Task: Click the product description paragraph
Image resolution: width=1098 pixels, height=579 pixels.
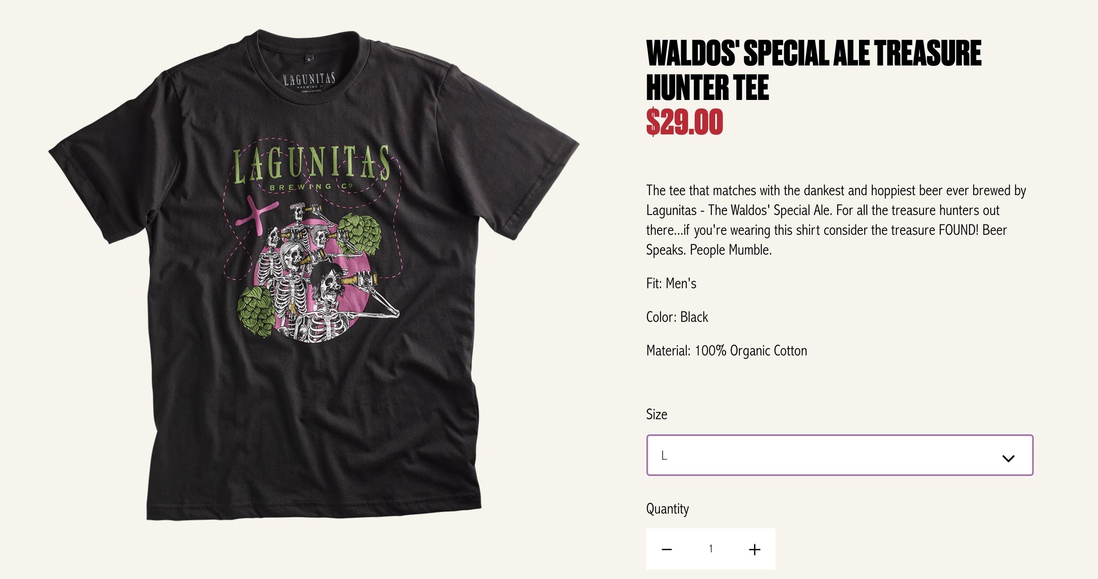Action: [x=836, y=220]
